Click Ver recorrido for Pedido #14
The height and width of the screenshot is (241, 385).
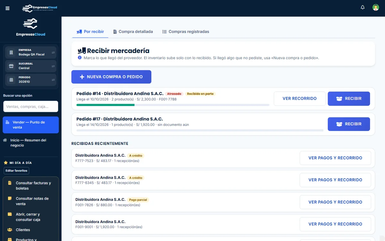tap(300, 99)
